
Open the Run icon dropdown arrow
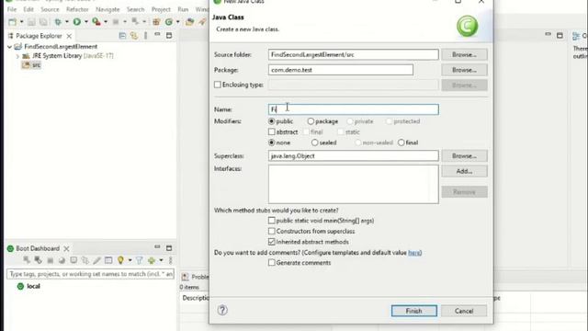85,22
